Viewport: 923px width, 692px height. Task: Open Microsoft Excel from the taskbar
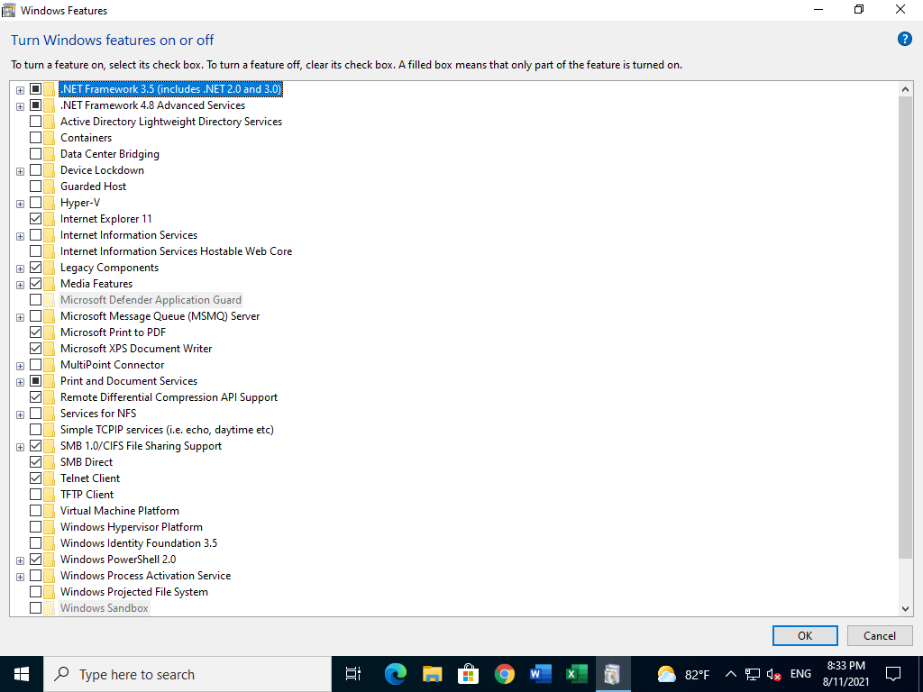pos(576,674)
